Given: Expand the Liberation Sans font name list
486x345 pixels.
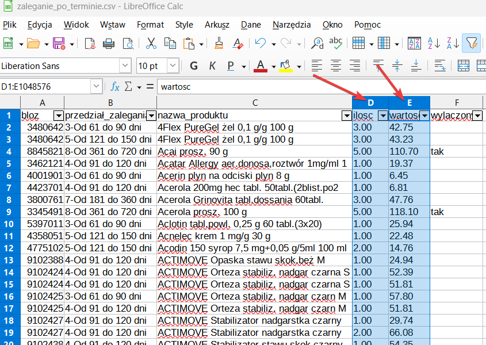Looking at the screenshot, I should click(x=126, y=66).
